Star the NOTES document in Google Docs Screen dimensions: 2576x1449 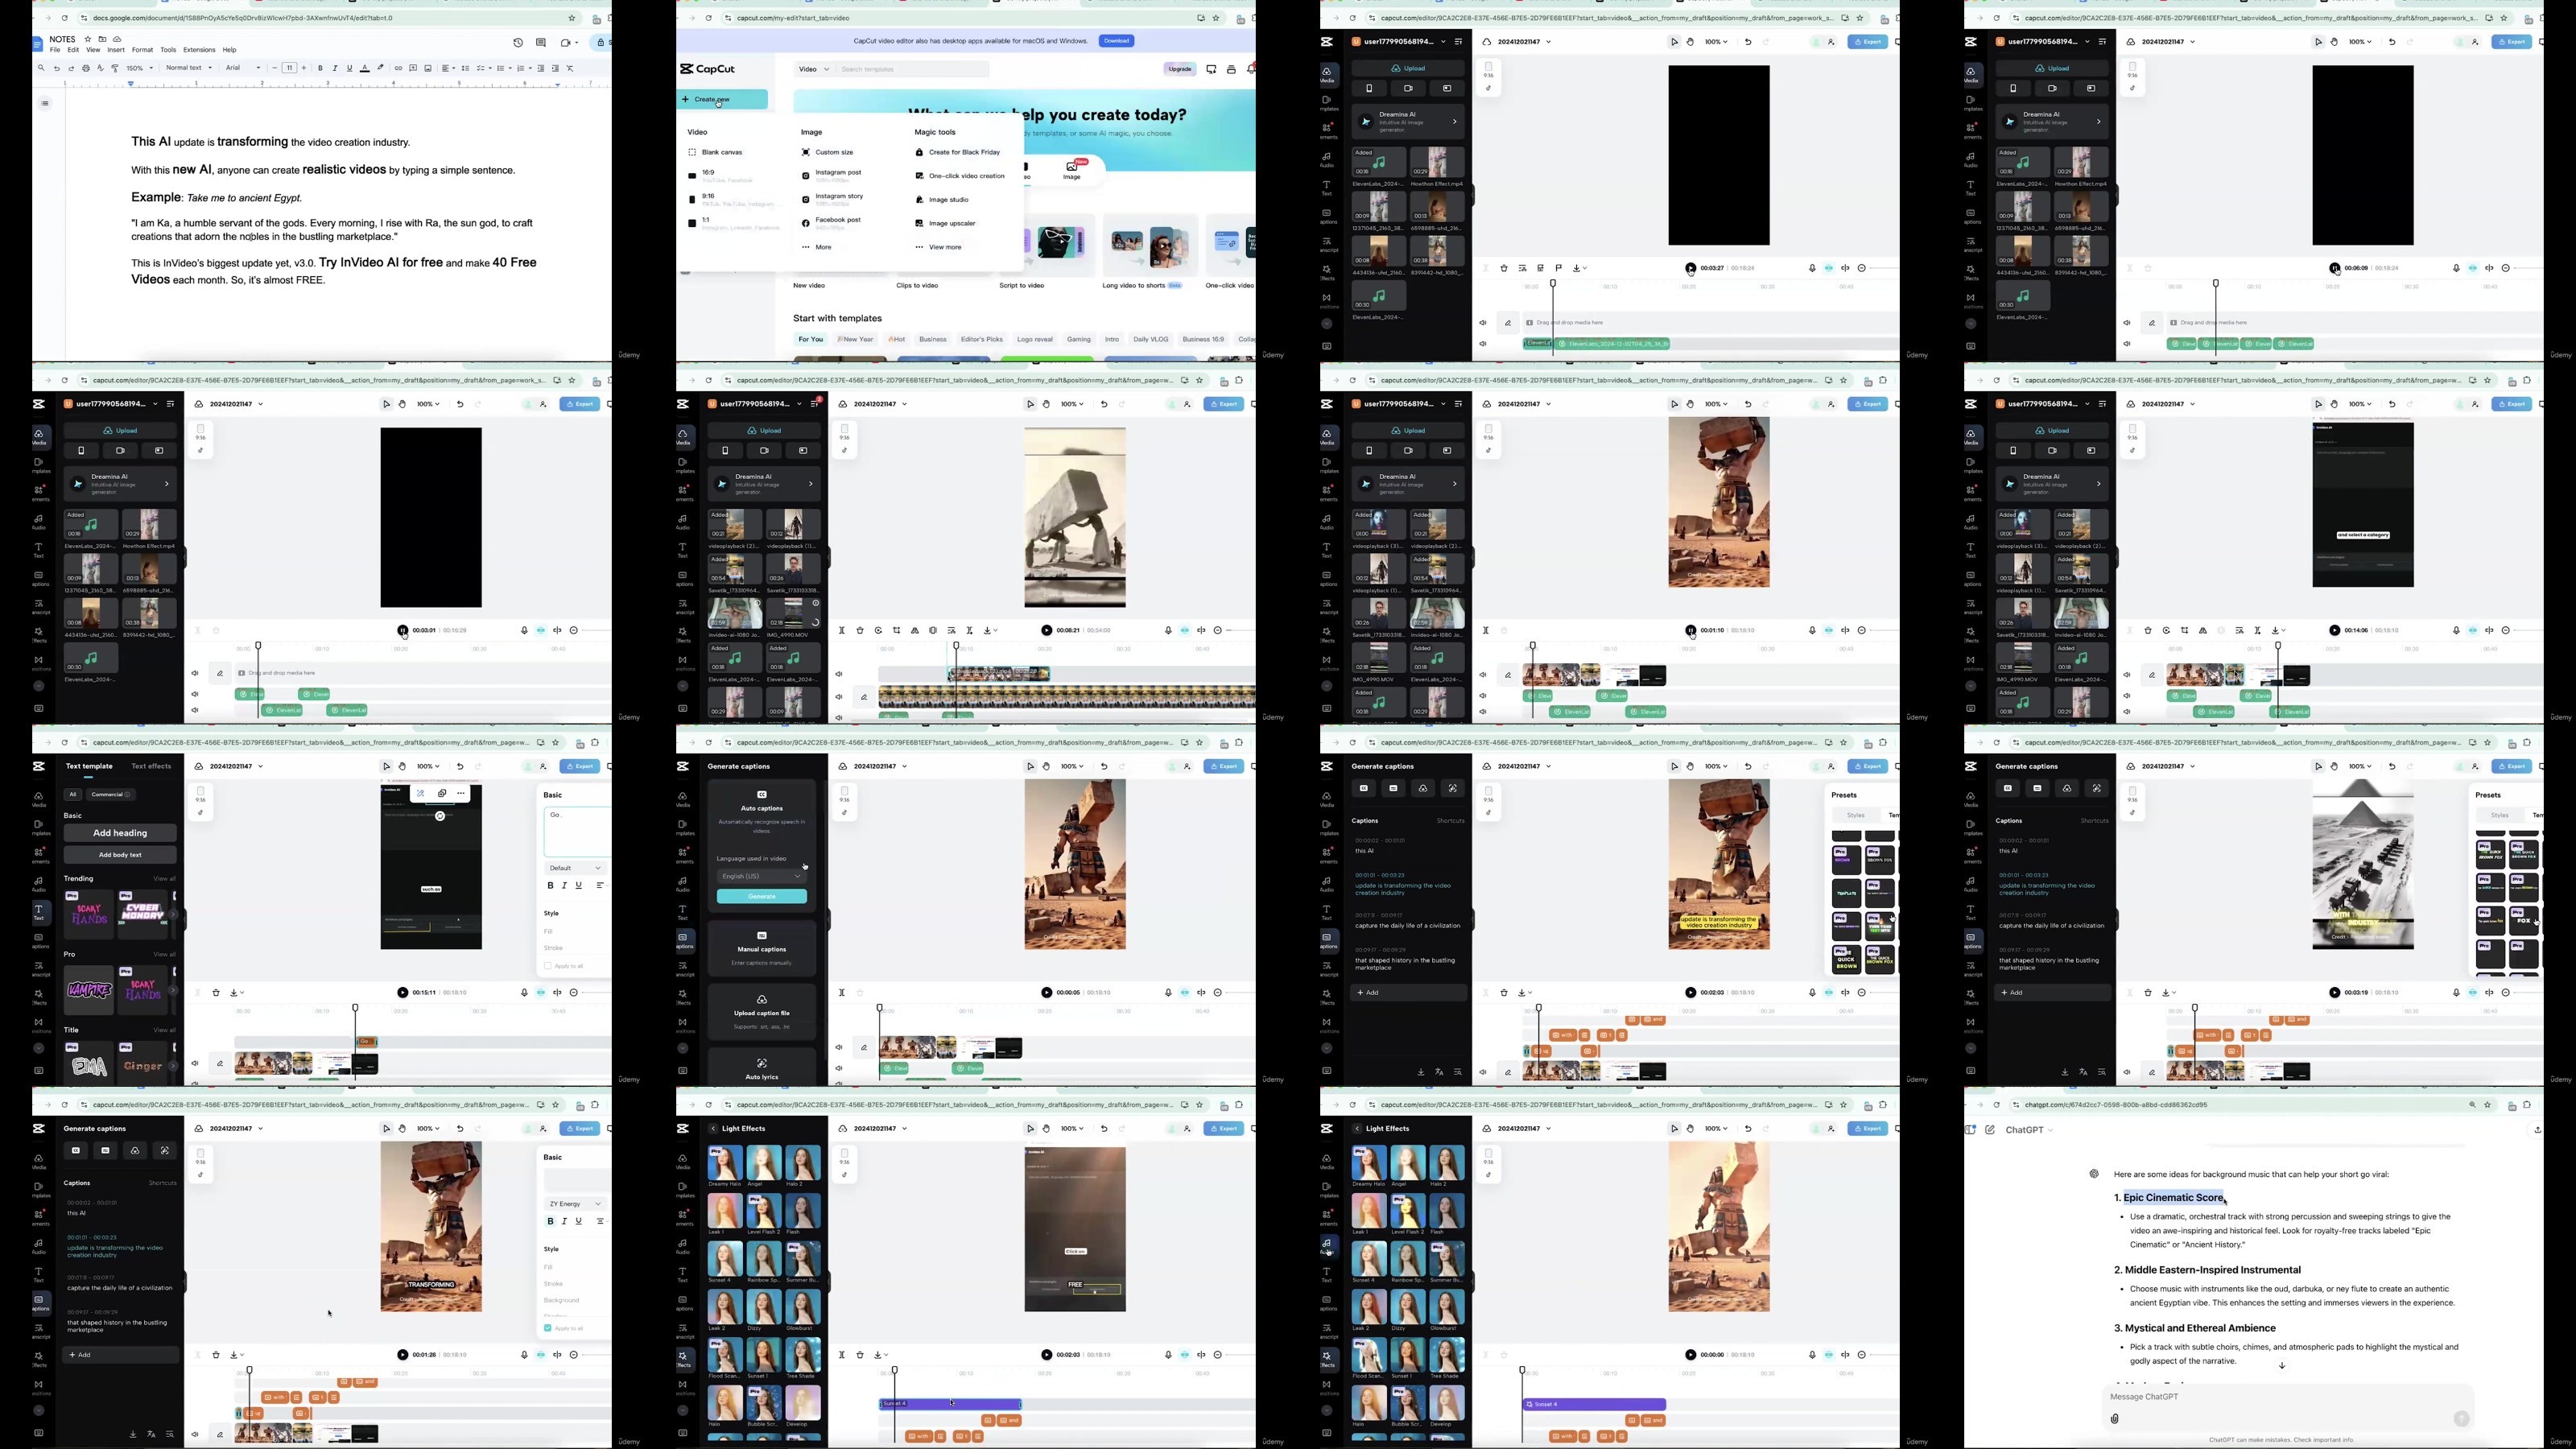pyautogui.click(x=88, y=39)
